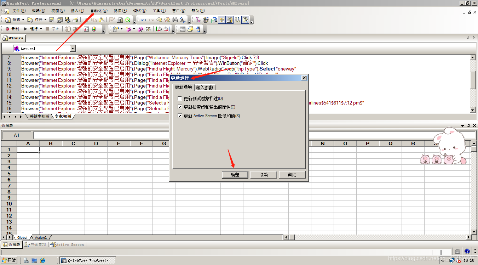The image size is (478, 265).
Task: Uncheck 更新 Active Screen 图像和值(S) checkbox
Action: tap(180, 116)
